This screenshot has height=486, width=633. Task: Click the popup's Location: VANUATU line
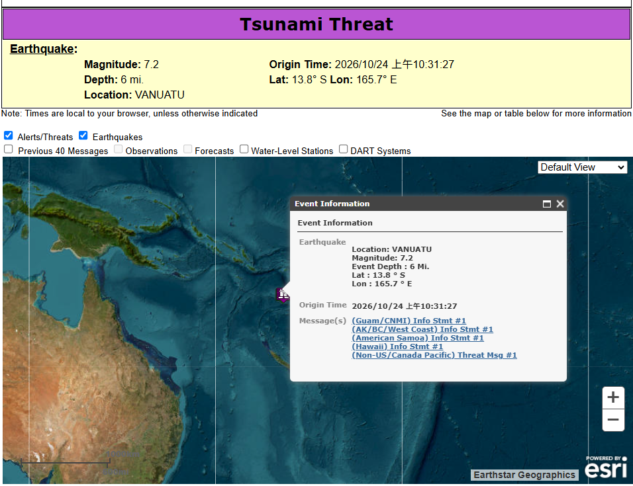(391, 249)
